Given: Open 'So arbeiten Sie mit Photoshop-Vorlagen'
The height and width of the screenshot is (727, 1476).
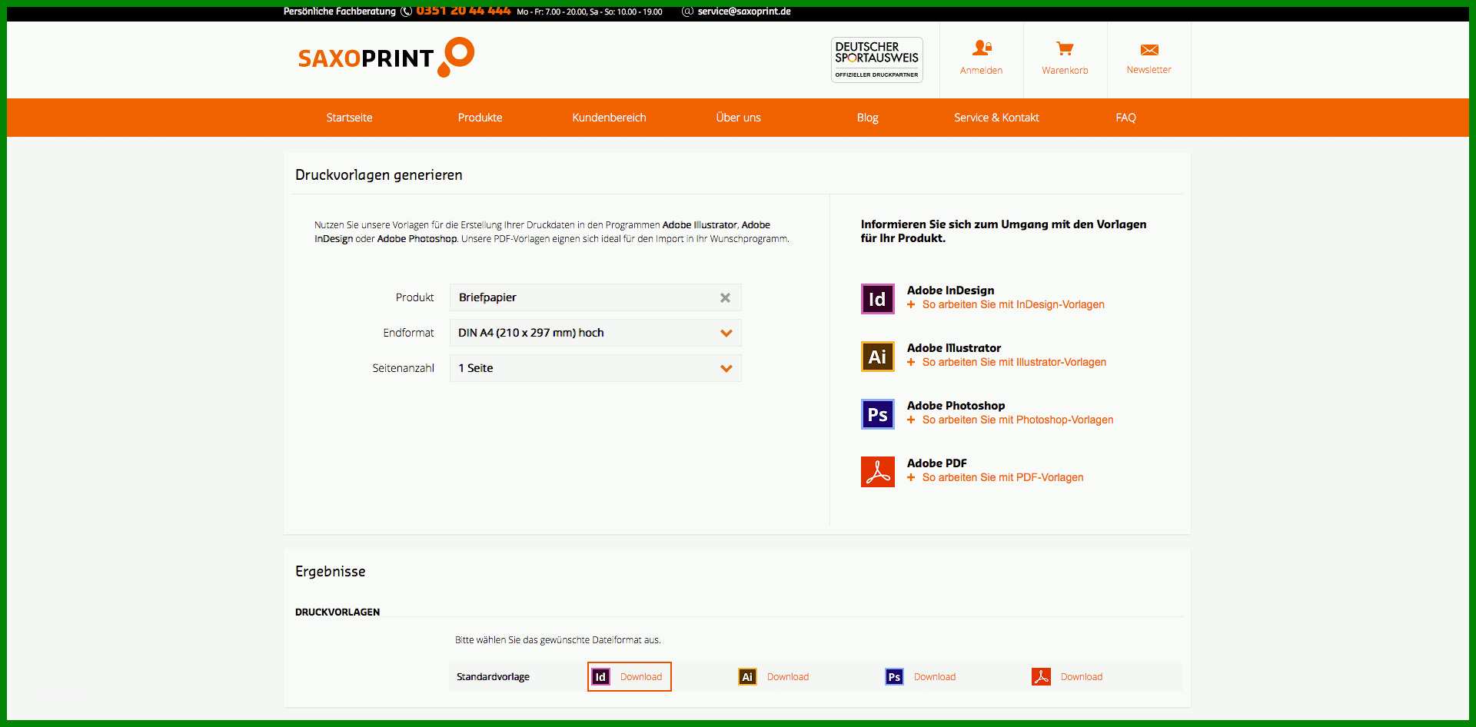Looking at the screenshot, I should (x=1018, y=420).
